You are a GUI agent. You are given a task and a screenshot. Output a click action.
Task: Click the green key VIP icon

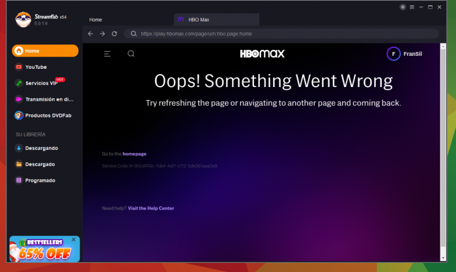click(19, 83)
